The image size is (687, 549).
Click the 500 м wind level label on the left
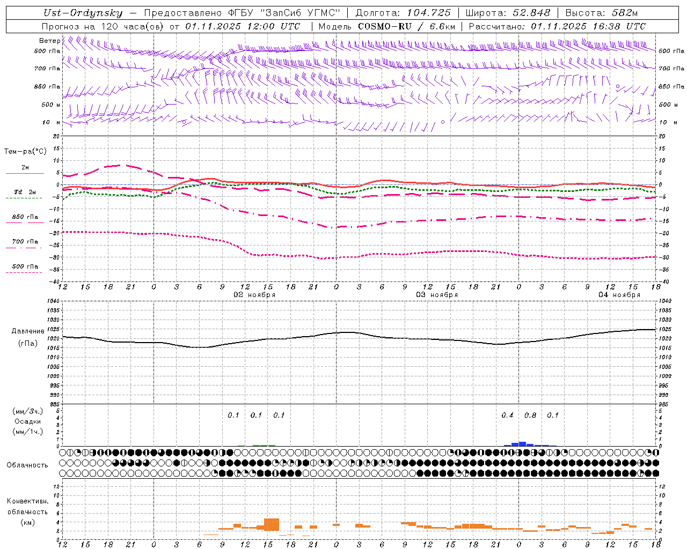(x=51, y=105)
